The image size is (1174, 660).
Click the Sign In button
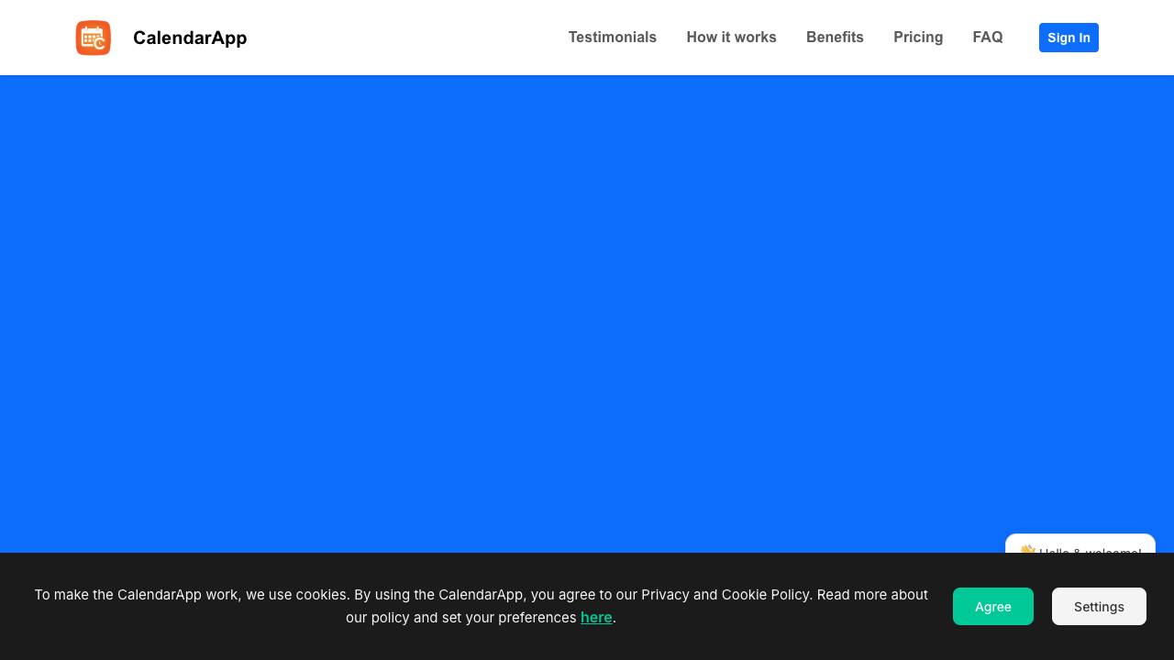click(x=1069, y=38)
